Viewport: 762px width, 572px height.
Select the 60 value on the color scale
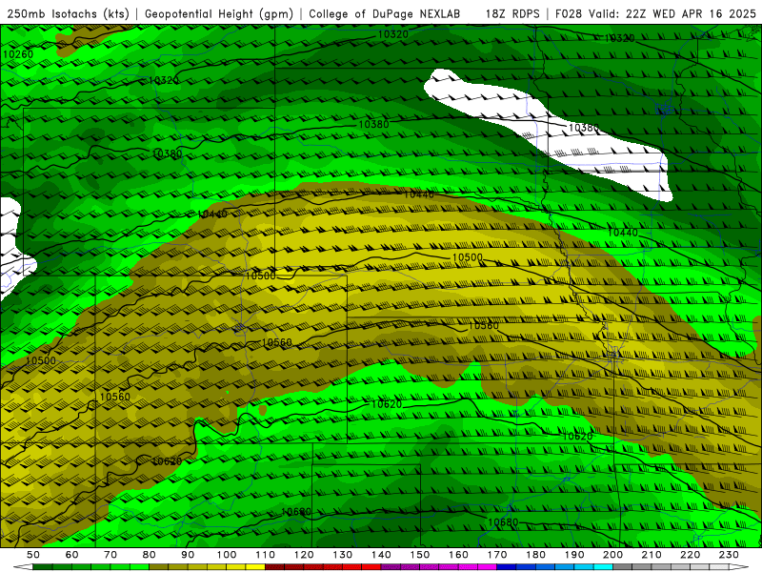coord(71,555)
